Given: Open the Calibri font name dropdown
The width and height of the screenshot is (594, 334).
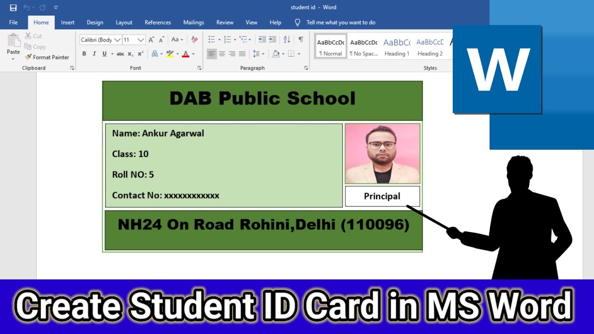Looking at the screenshot, I should click(x=118, y=40).
